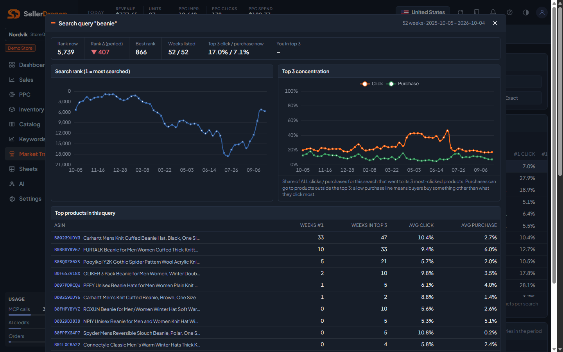Open the Dashboard icon in the sidebar
Screen dimensions: 563x352
pos(12,65)
